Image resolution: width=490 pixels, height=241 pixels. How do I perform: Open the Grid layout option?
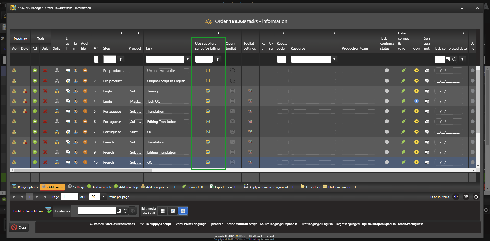(53, 187)
